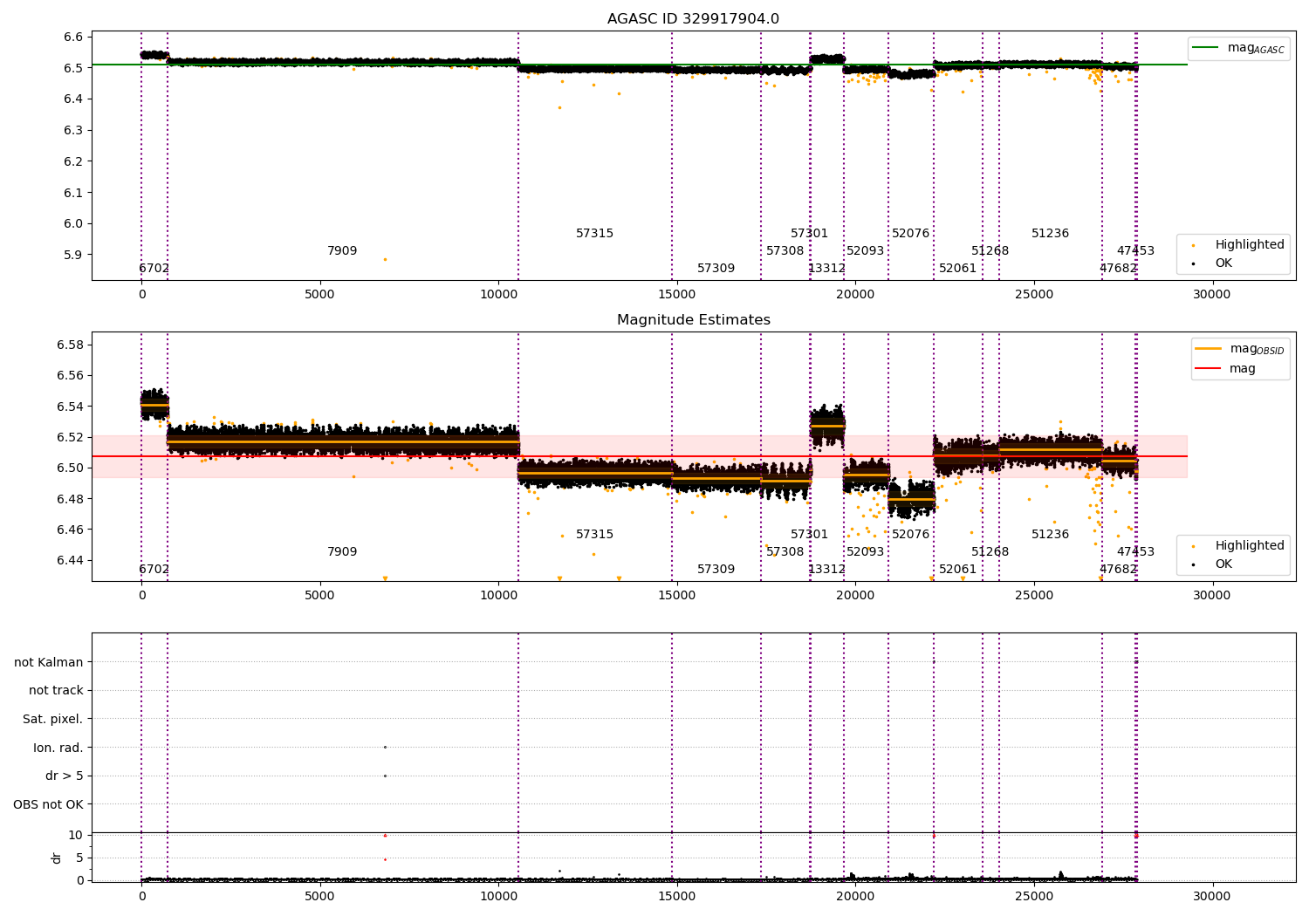Click obsid label 51268 in Magnitude Estimates plot
This screenshot has height=916, width=1309.
click(990, 552)
